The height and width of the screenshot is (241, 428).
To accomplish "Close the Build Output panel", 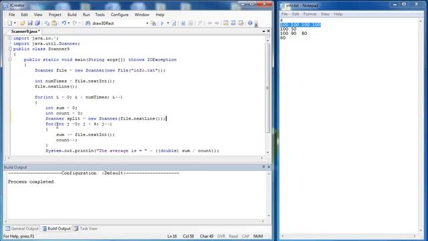I will click(x=269, y=167).
